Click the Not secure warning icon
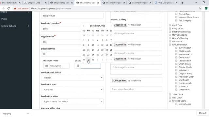Image resolution: width=209 pixels, height=117 pixels. [x=15, y=8]
